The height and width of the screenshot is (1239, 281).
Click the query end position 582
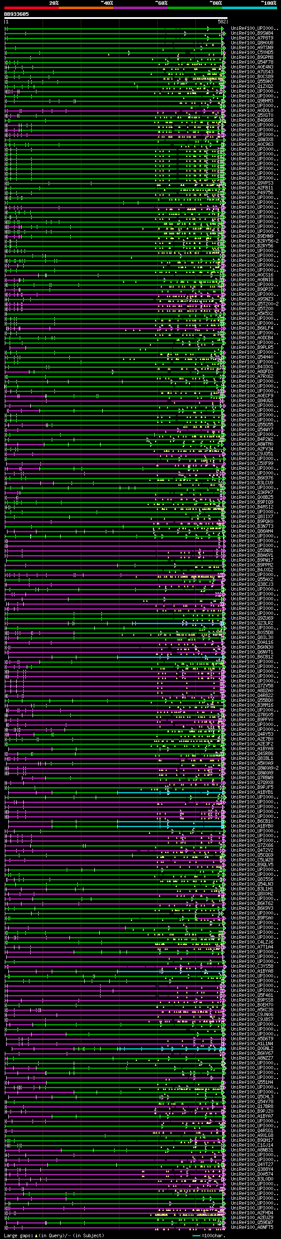click(221, 22)
